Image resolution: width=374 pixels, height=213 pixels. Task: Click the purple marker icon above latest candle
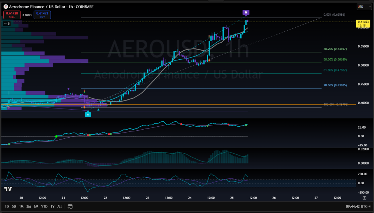point(246,12)
